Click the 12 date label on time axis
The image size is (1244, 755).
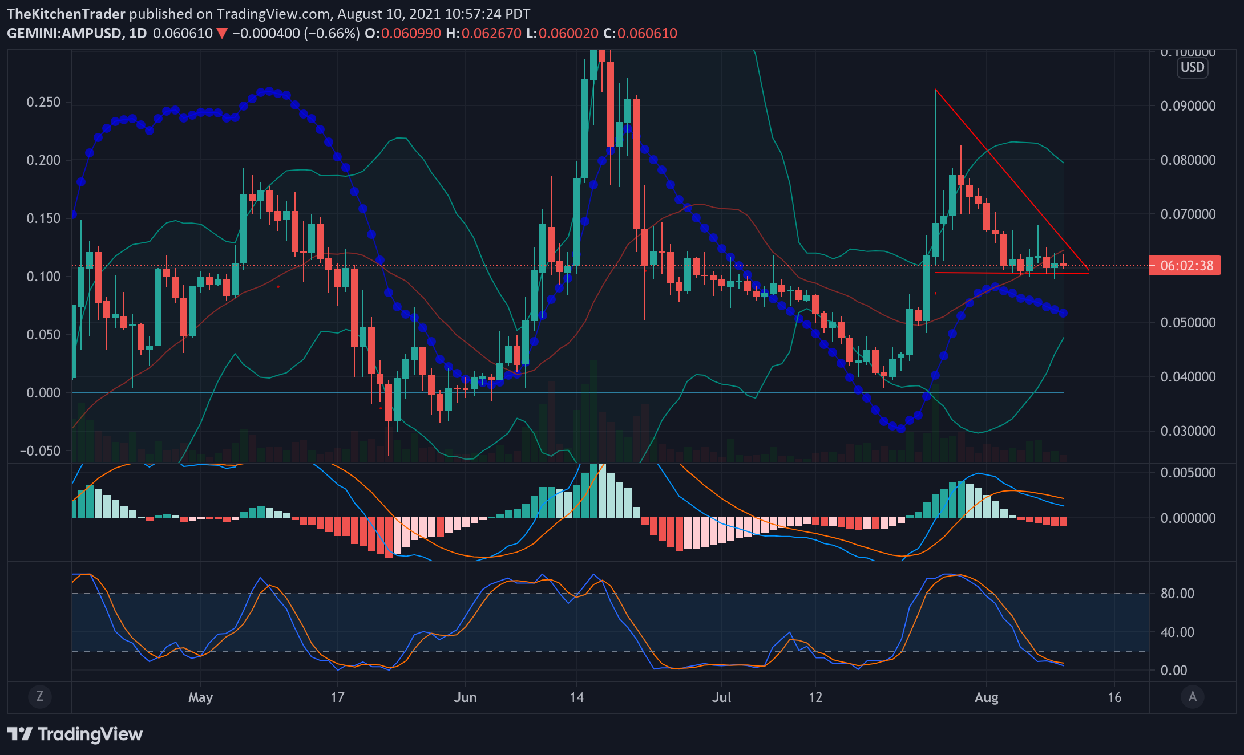click(x=815, y=697)
